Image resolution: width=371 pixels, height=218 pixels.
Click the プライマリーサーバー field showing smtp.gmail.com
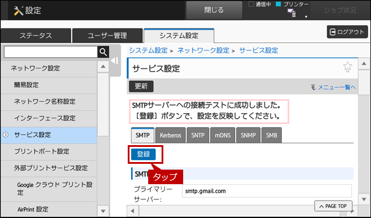pyautogui.click(x=267, y=191)
